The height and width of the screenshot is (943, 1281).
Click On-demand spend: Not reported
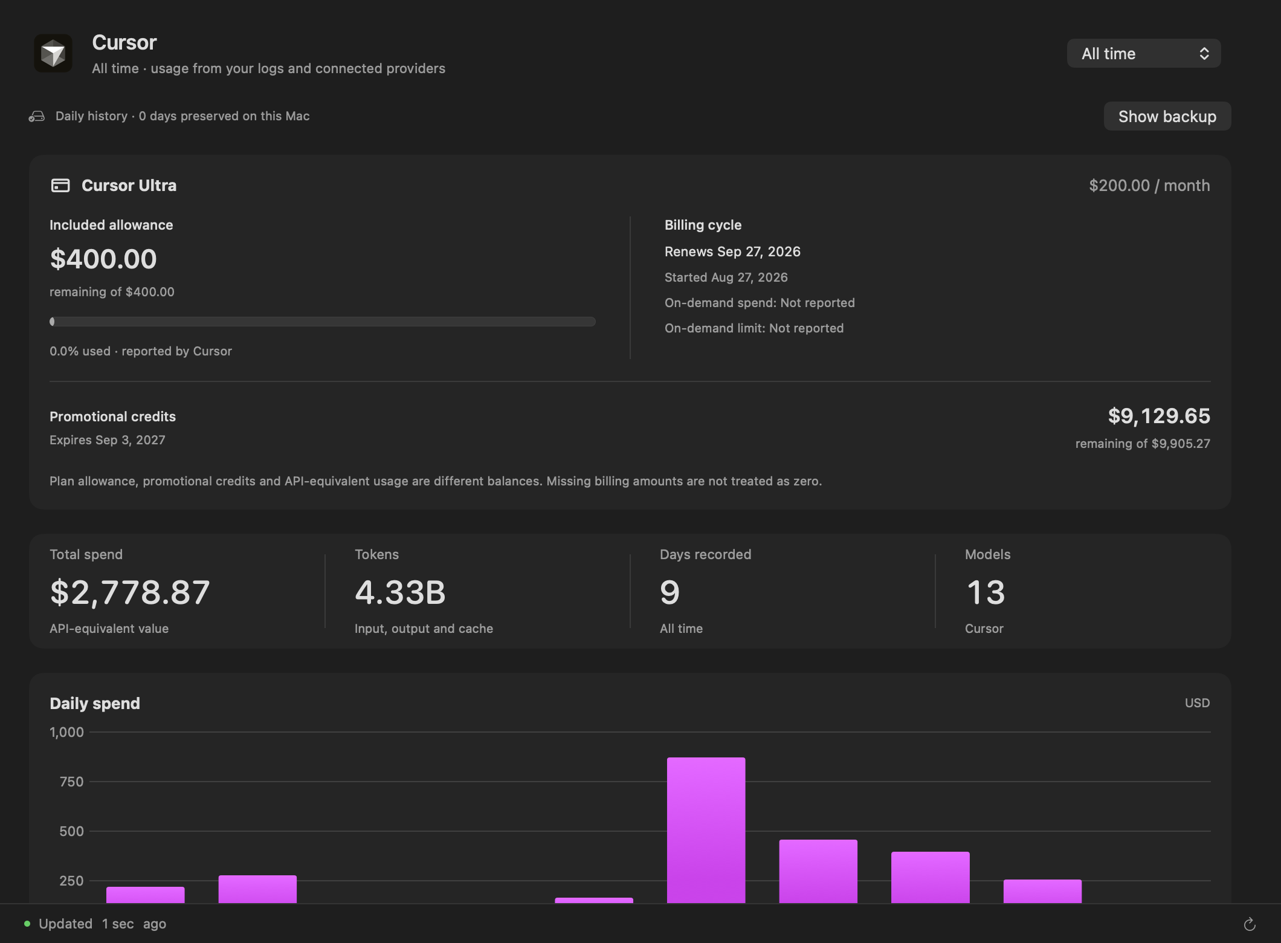pyautogui.click(x=760, y=303)
